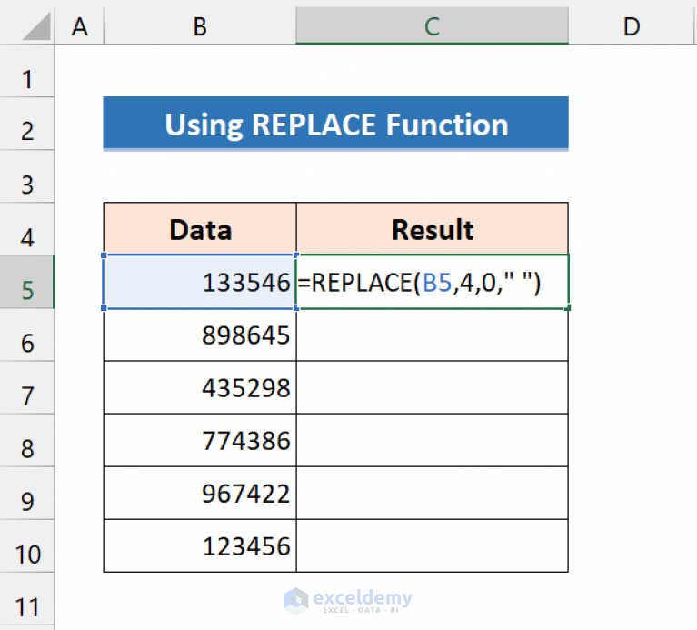The width and height of the screenshot is (697, 630).
Task: Click the 'Using REPLACE Function' title cell
Action: click(x=335, y=124)
